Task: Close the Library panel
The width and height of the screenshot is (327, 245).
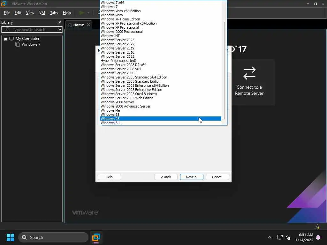Action: [x=60, y=22]
